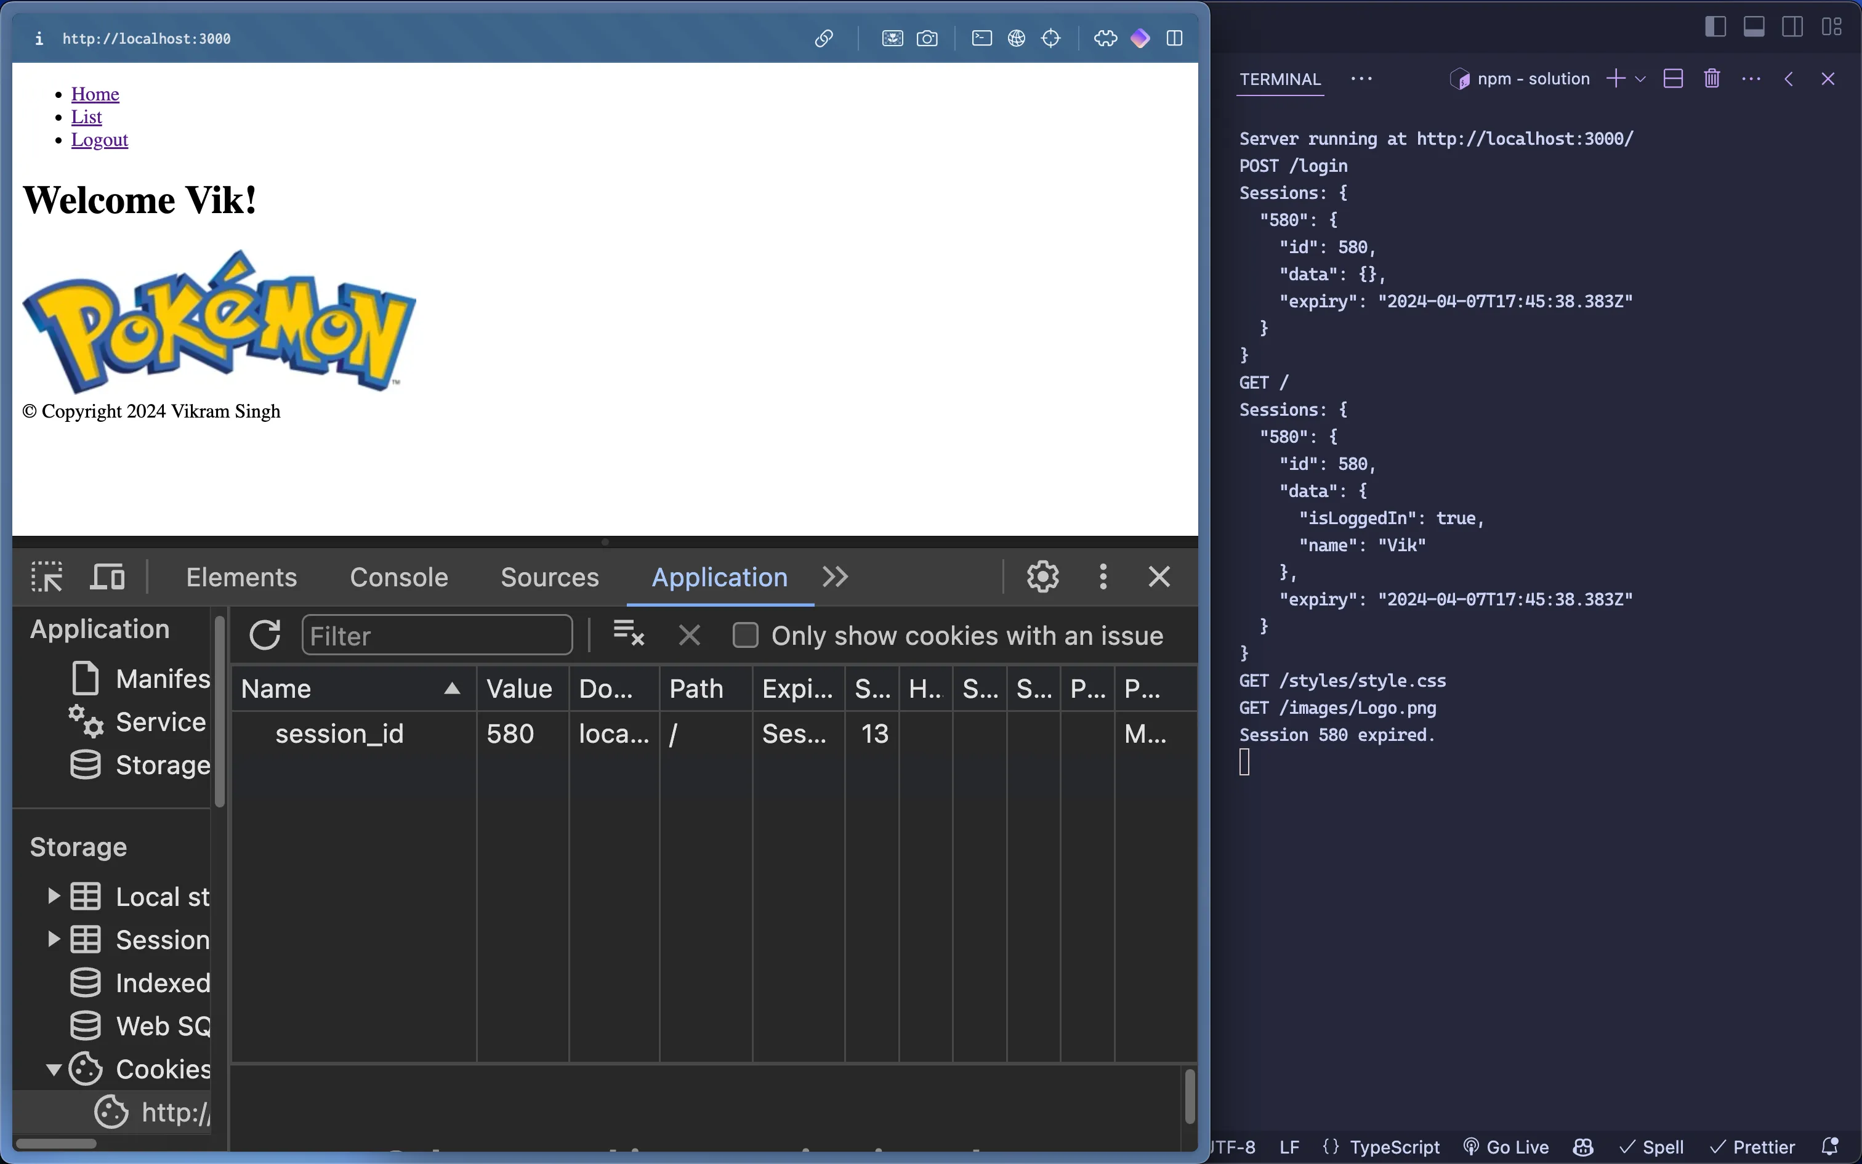Image resolution: width=1862 pixels, height=1164 pixels.
Task: Activate the DevTools inspect element picker
Action: point(47,576)
